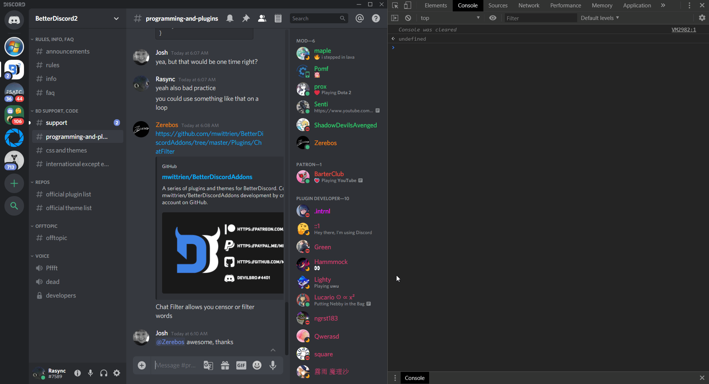This screenshot has height=384, width=709.
Task: Attach a file with the plus button
Action: [x=142, y=365]
